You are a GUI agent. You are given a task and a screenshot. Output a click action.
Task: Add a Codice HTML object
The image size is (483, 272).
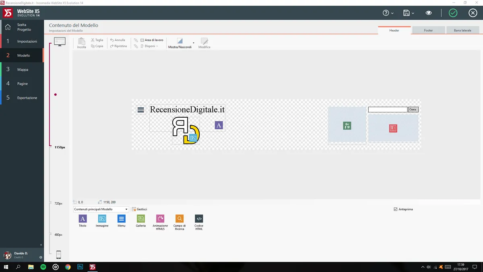[x=199, y=222]
